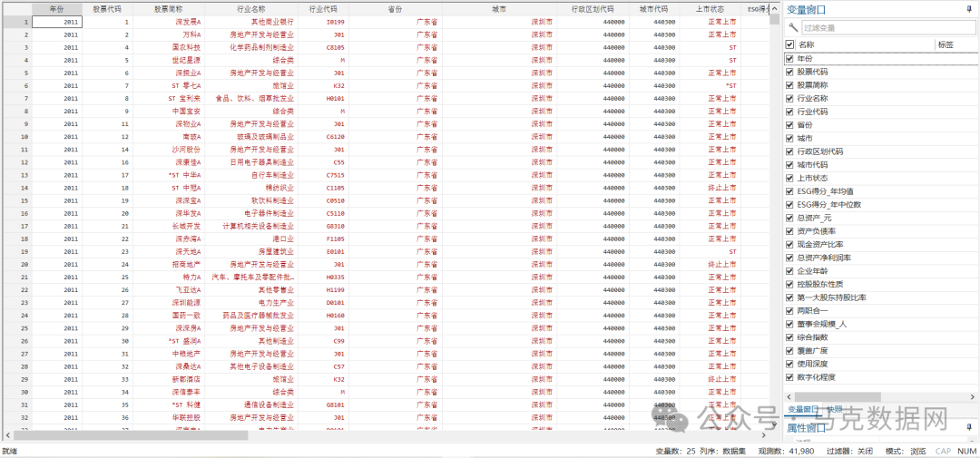
Task: Uncheck the 上市状态 variable checkbox
Action: pos(789,178)
